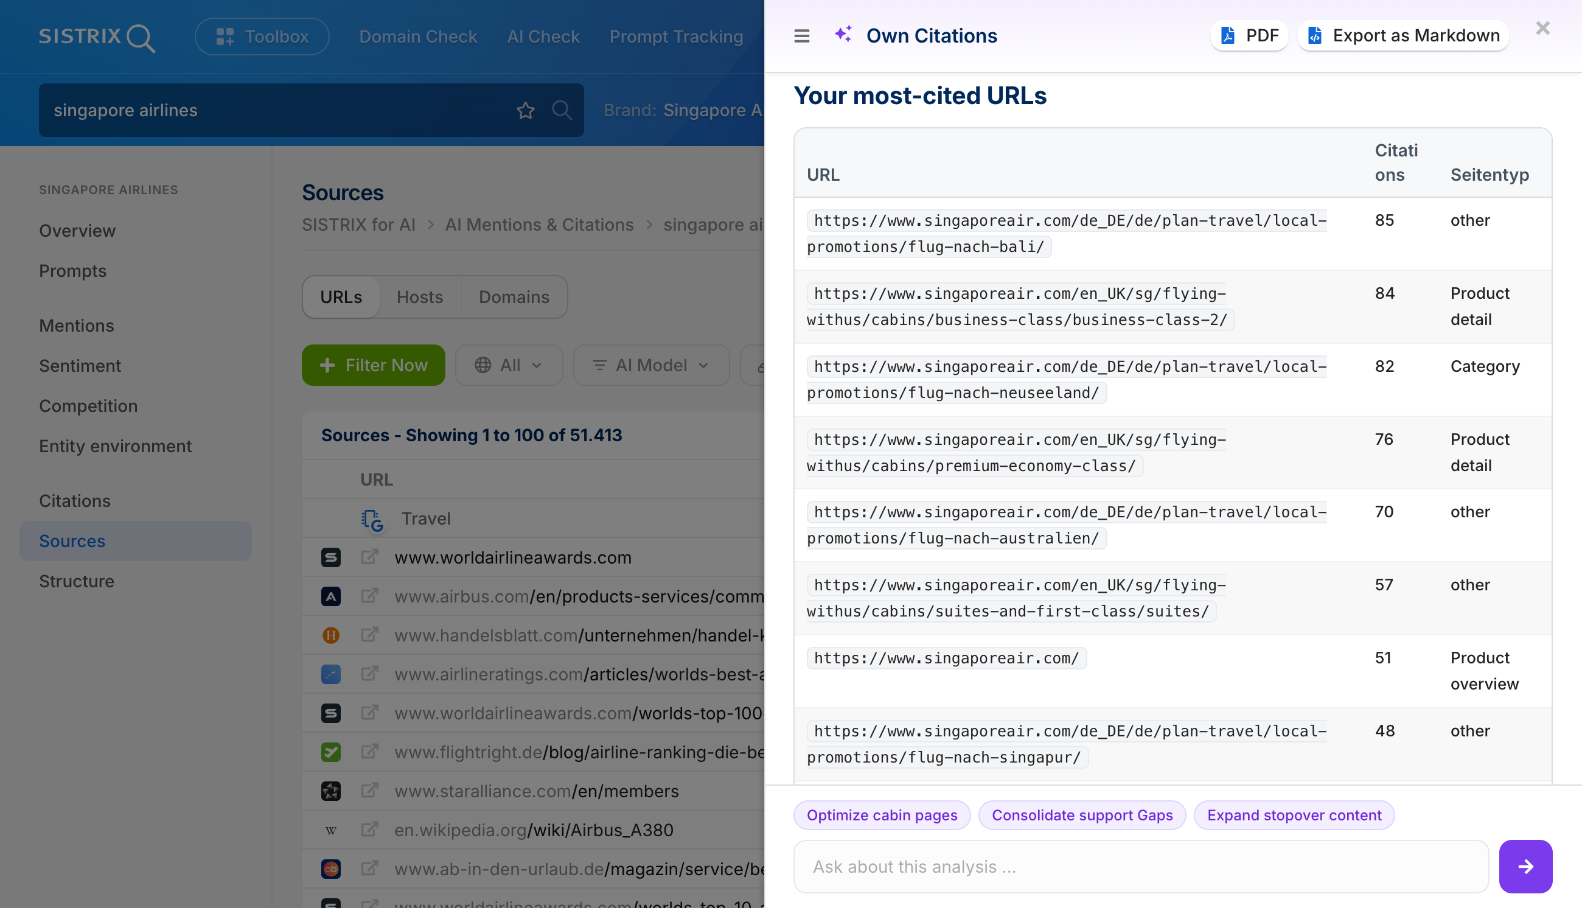Switch to the URLs tab
This screenshot has width=1582, height=908.
(x=341, y=297)
